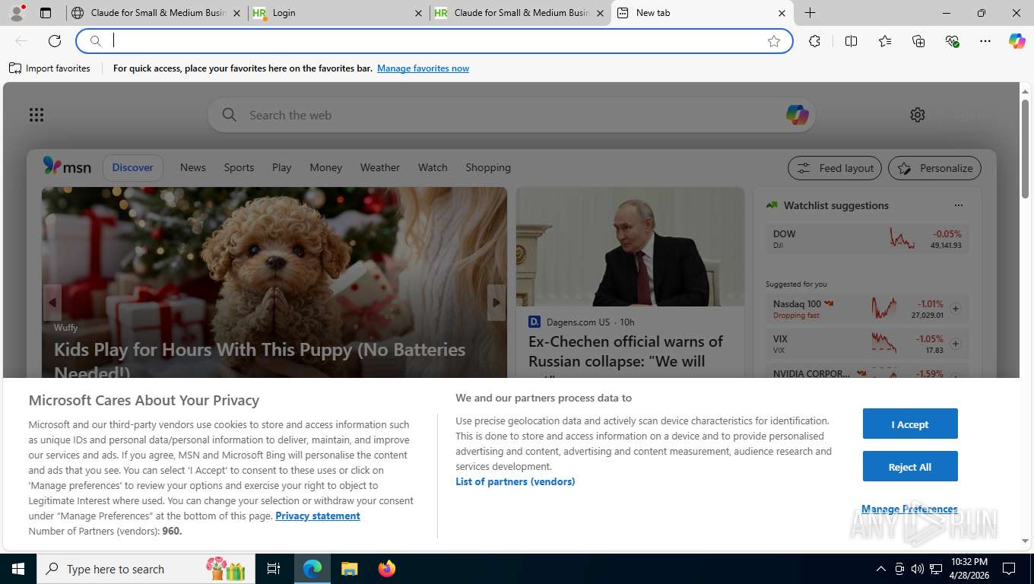Open DOW stock entry
Screen dimensions: 1034x584
pos(867,239)
